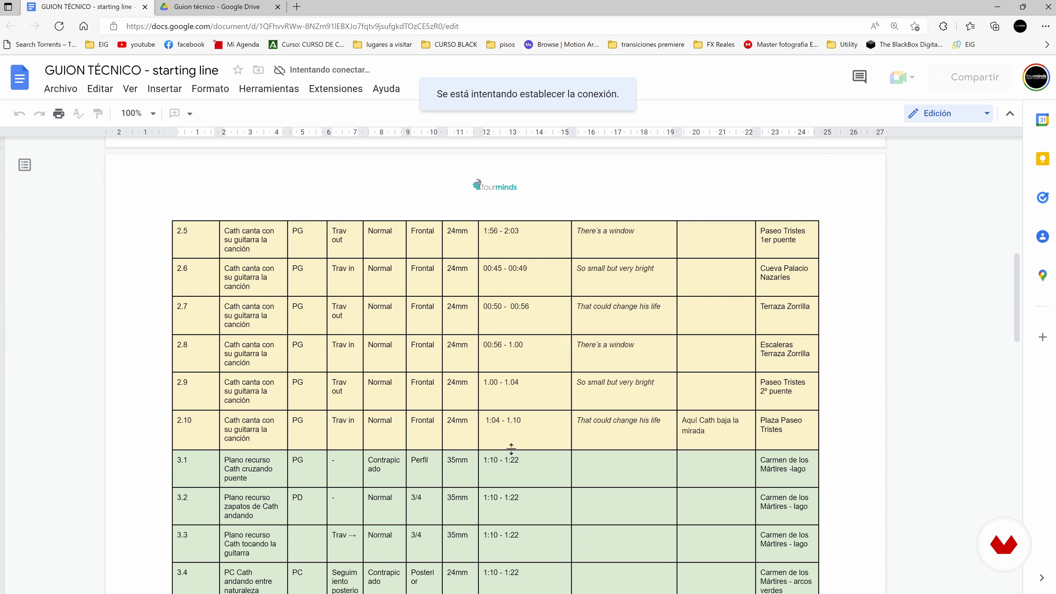Screen dimensions: 1056x594
Task: Open fourminds account avatar
Action: (1036, 77)
